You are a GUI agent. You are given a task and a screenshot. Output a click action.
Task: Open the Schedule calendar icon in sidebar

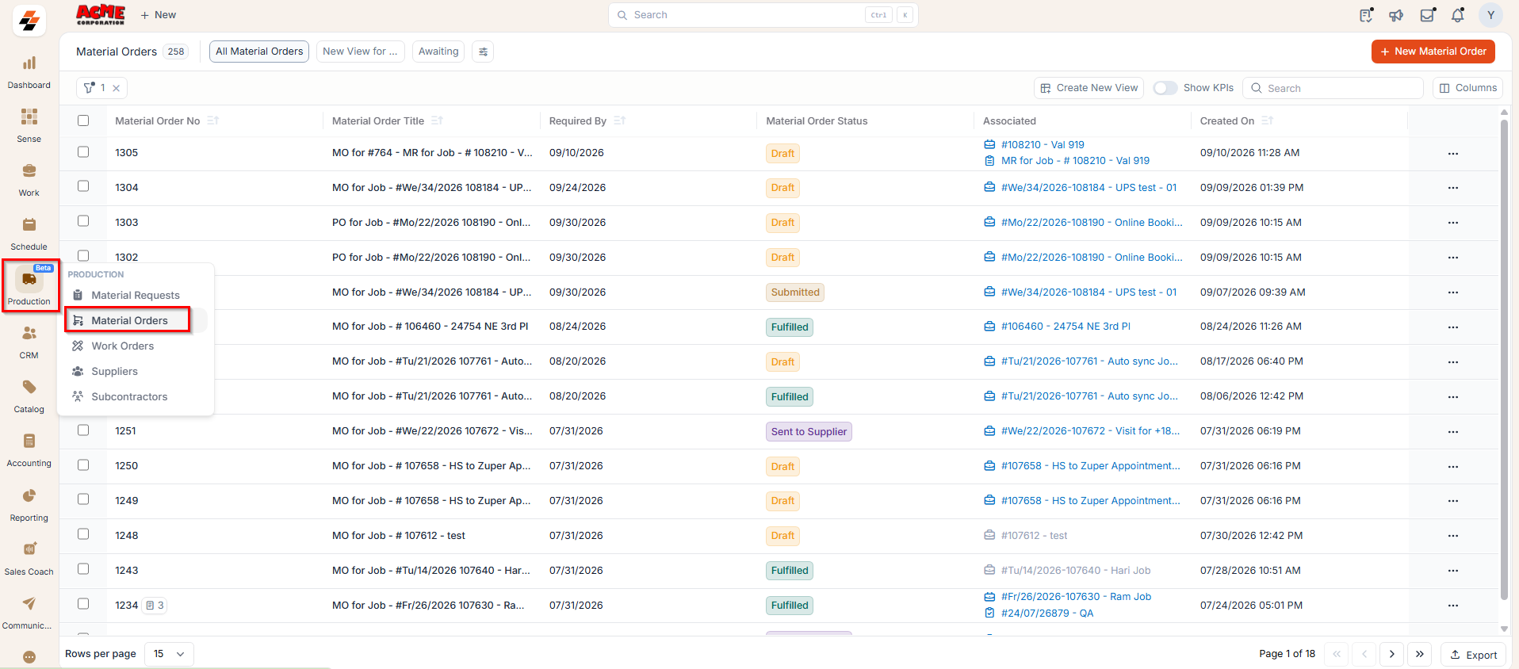(x=29, y=225)
